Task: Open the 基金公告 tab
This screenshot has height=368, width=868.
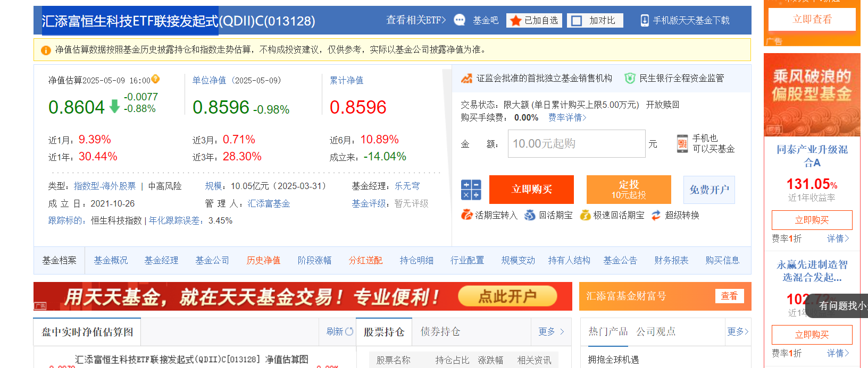Action: (x=620, y=260)
